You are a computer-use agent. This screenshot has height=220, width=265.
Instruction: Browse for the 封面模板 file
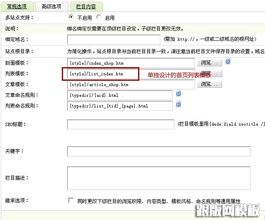tap(209, 63)
